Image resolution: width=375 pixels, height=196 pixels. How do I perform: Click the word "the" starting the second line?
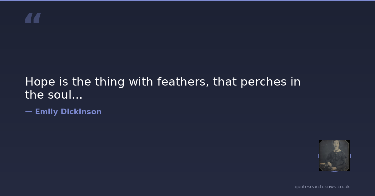pyautogui.click(x=34, y=95)
